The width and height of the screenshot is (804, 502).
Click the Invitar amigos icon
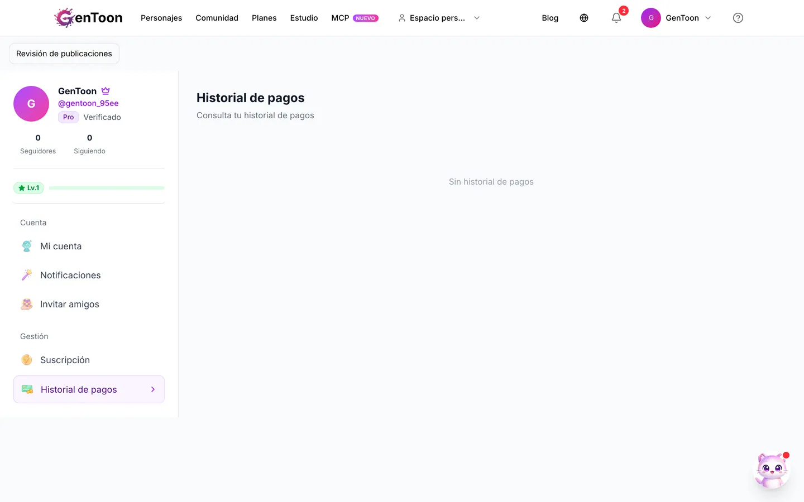27,304
